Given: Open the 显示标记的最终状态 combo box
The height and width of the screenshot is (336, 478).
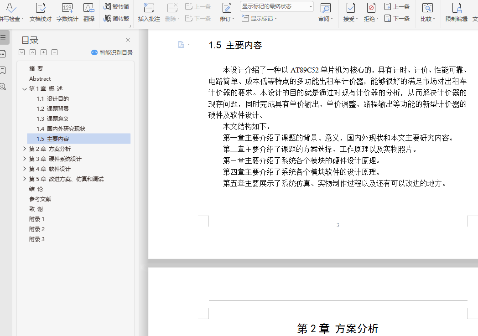Looking at the screenshot, I should point(277,6).
